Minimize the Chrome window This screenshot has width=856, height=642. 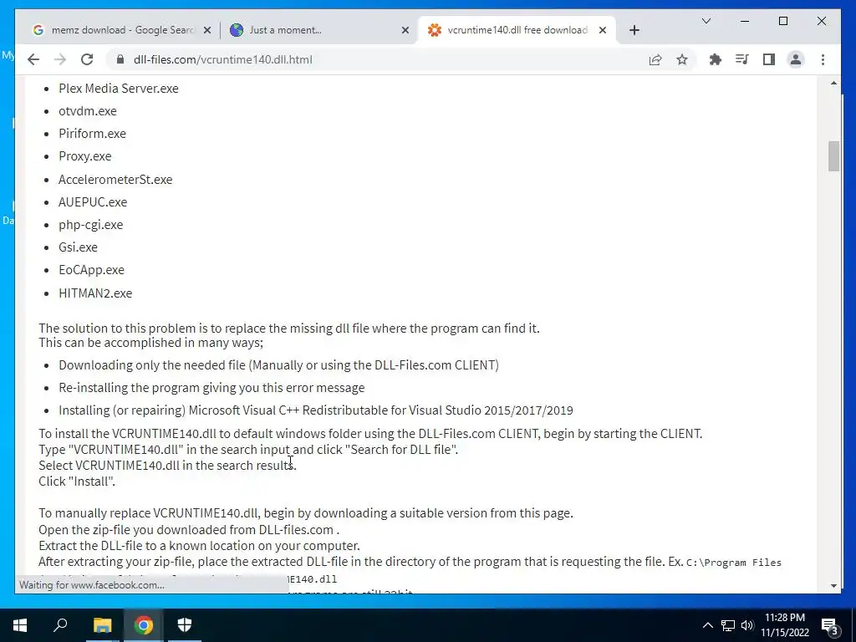click(745, 21)
